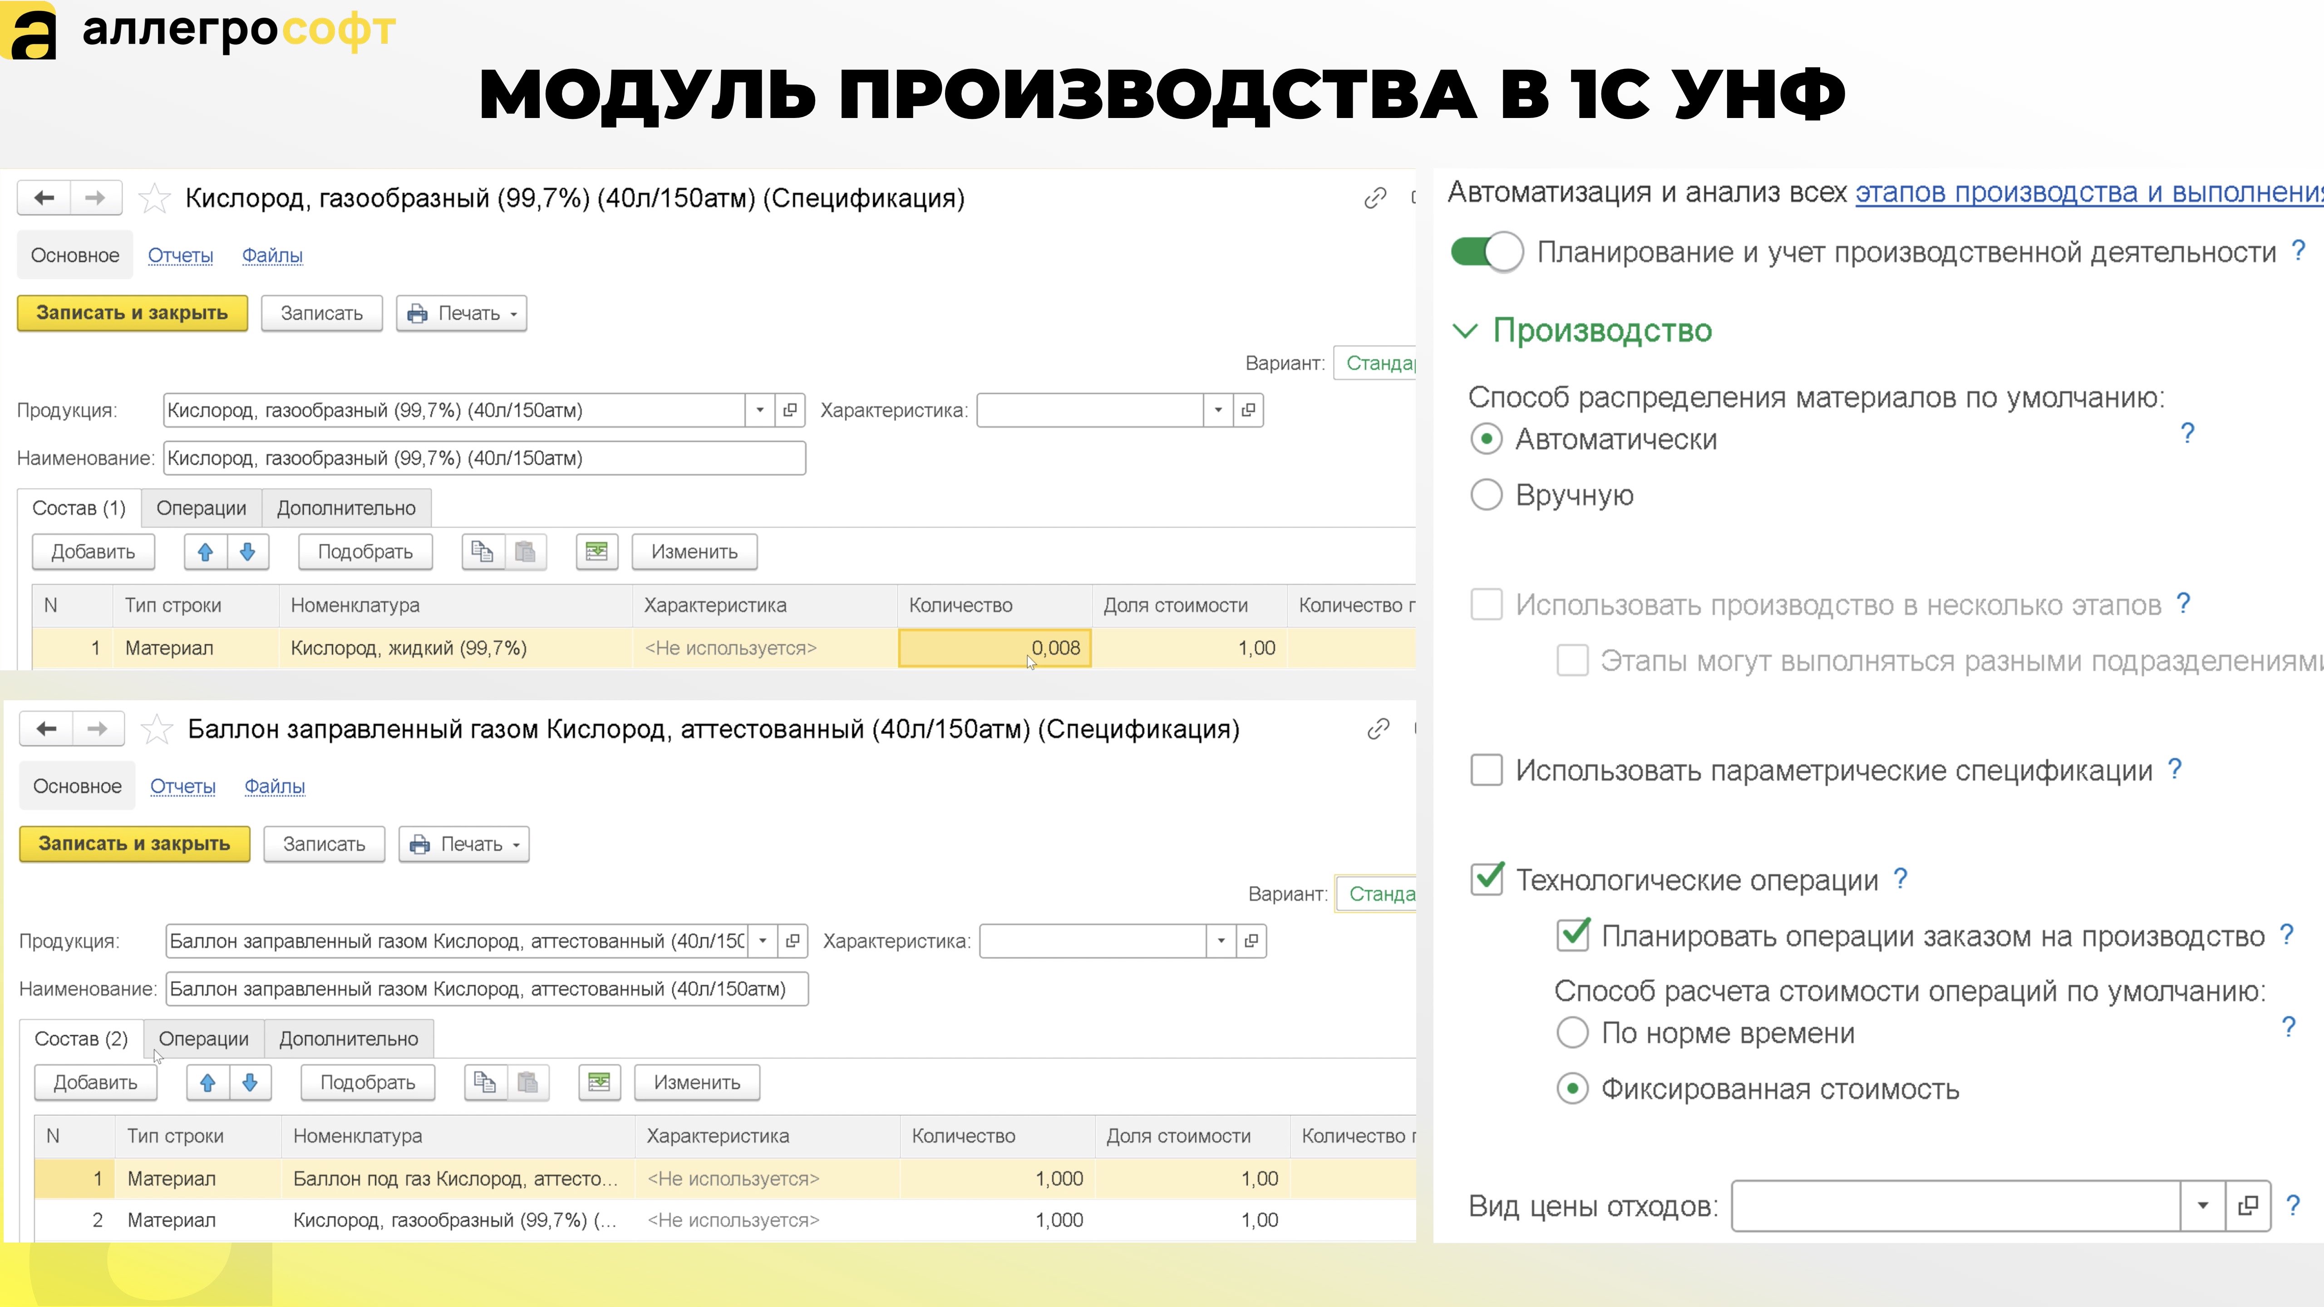
Task: Move row down in top Состав (1) toolbar
Action: 248,552
